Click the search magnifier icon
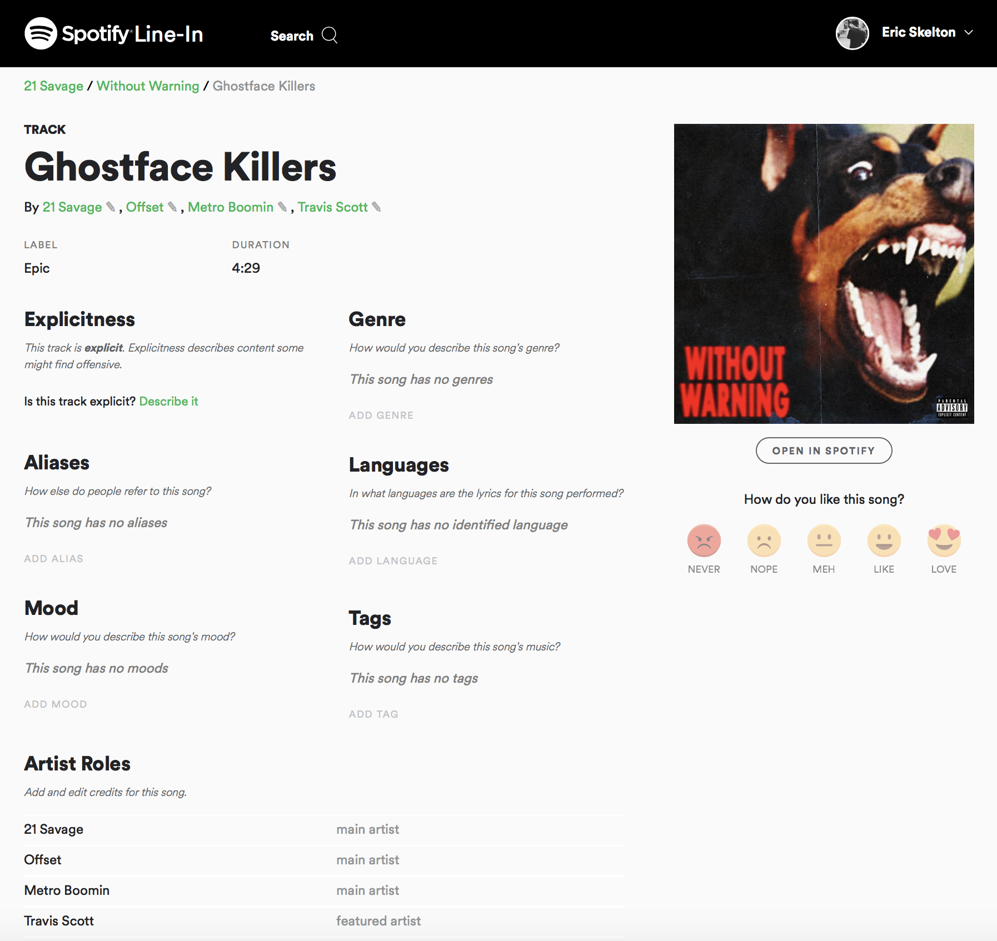 330,35
